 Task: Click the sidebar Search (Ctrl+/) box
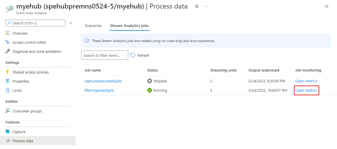35,23
